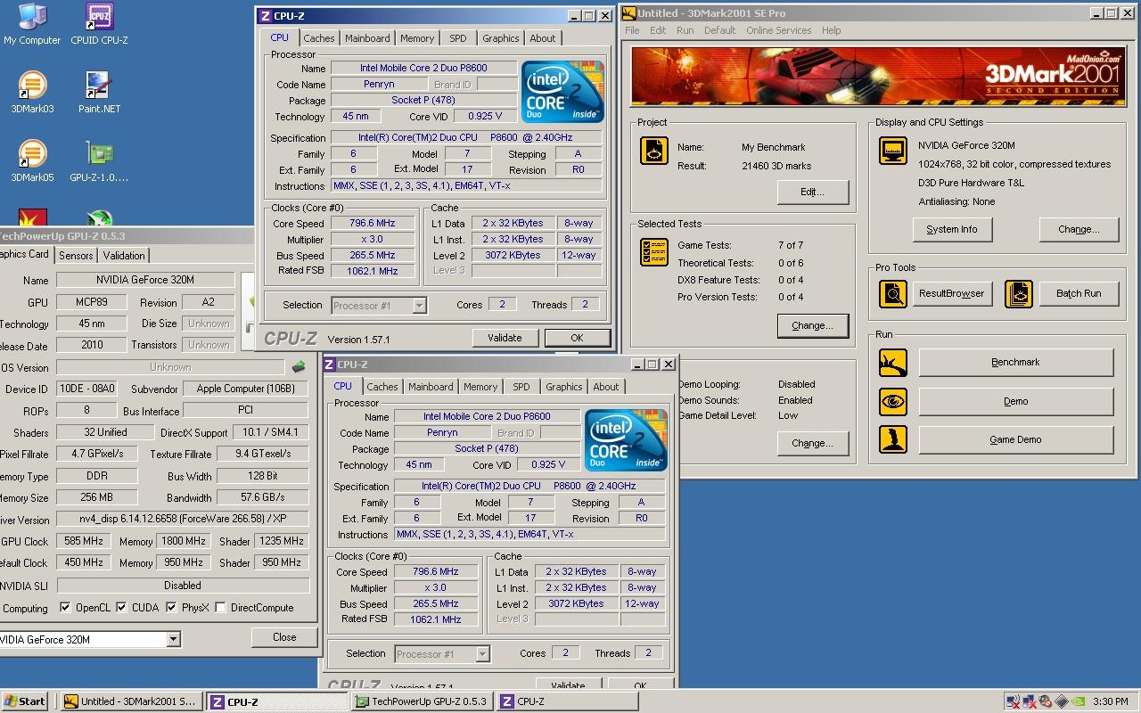This screenshot has width=1141, height=713.
Task: Click the muted volume tray icon
Action: point(1045,701)
